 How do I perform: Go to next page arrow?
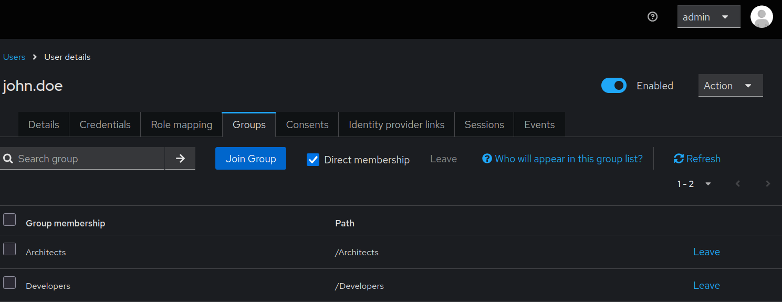pos(768,184)
